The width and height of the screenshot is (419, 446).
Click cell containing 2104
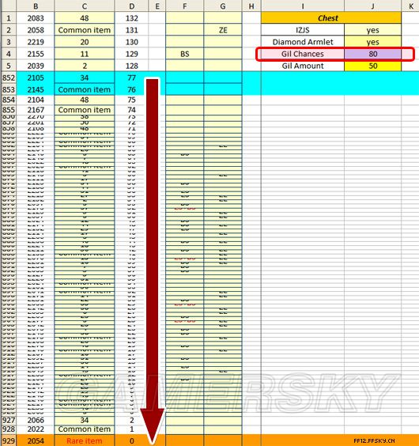pyautogui.click(x=36, y=100)
